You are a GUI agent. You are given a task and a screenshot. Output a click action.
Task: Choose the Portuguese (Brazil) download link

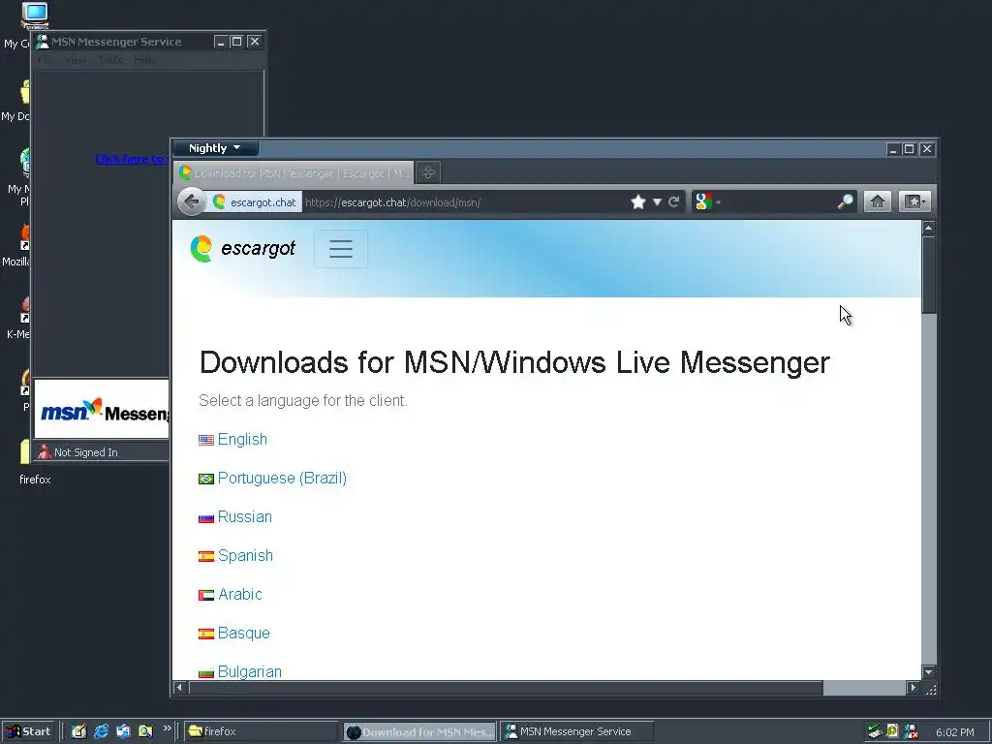(x=282, y=478)
